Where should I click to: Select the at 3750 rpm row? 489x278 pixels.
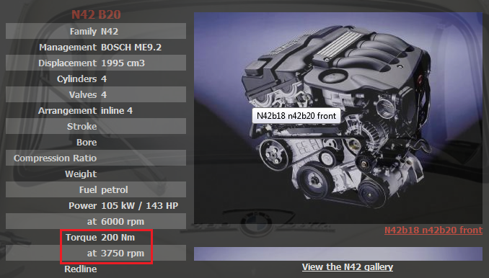point(96,253)
